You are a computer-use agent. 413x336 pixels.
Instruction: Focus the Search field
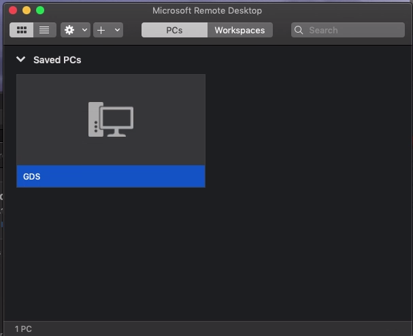(348, 30)
